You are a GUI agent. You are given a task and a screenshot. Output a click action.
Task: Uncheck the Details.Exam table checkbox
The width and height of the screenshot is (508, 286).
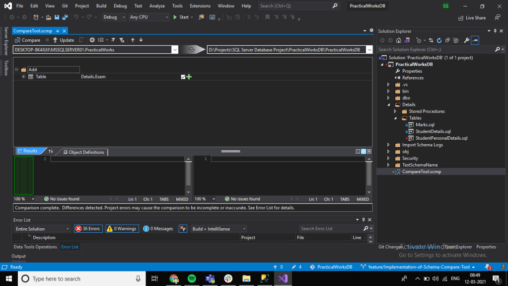[183, 77]
